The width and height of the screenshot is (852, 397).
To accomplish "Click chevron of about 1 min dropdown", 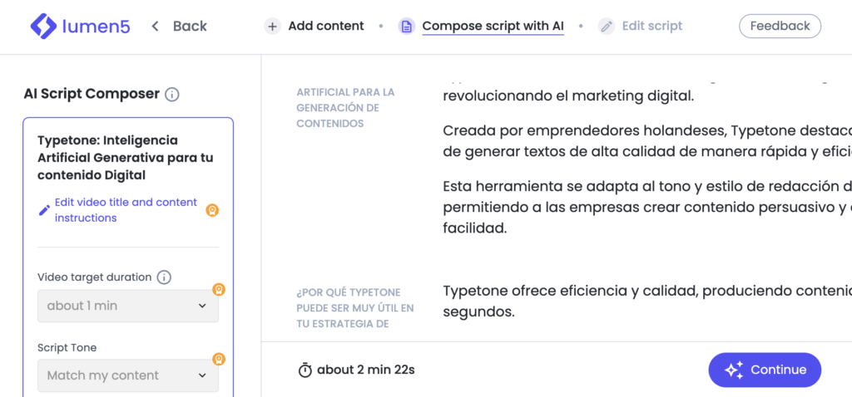I will tap(202, 306).
